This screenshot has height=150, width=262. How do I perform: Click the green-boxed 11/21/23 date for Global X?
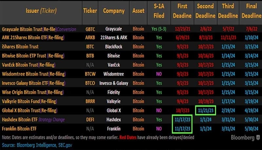click(x=205, y=111)
